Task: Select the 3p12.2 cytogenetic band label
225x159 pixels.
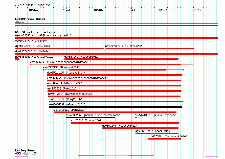Action: click(20, 22)
